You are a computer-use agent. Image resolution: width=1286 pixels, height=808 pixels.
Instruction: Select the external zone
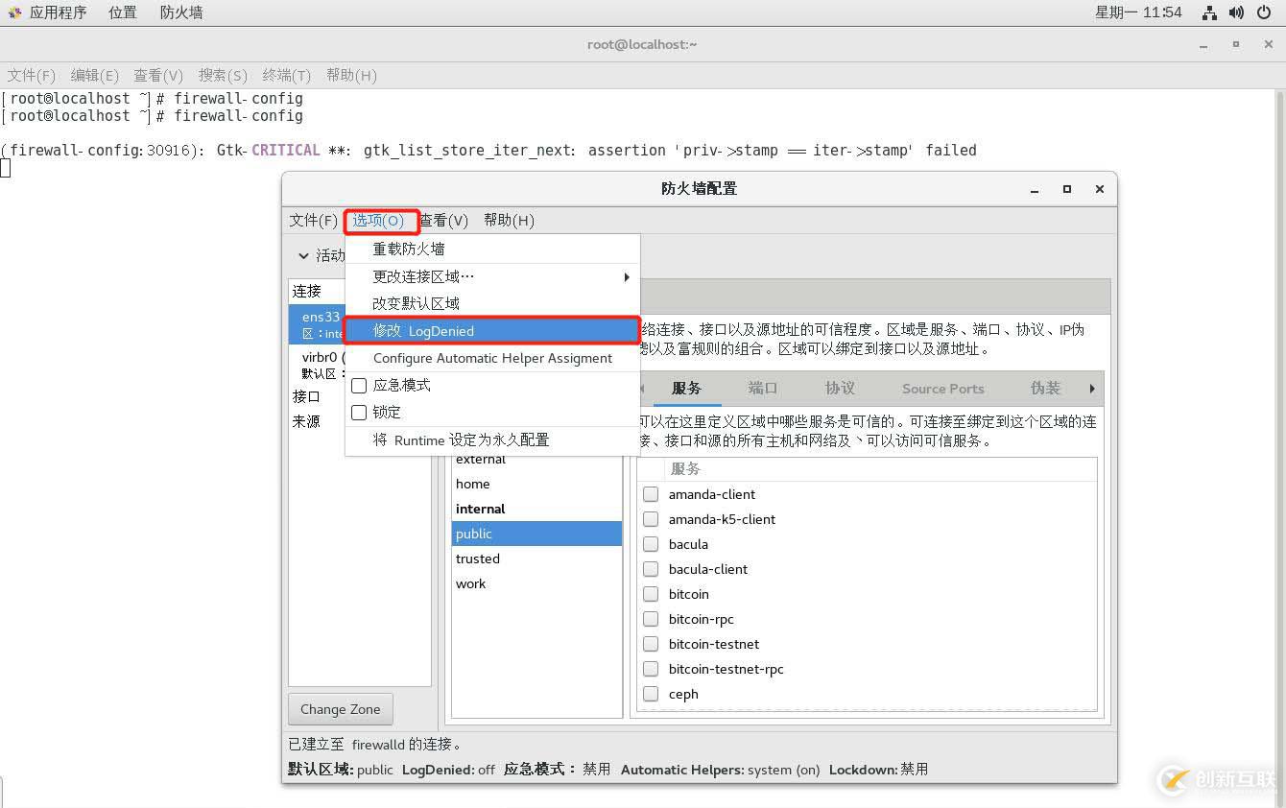coord(536,459)
